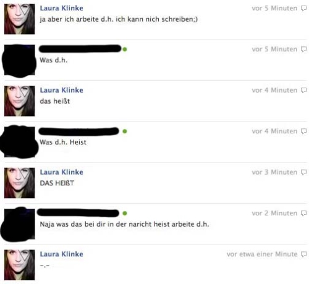Open Laura Klinke name above 'das heißt'
The width and height of the screenshot is (309, 284).
(61, 90)
